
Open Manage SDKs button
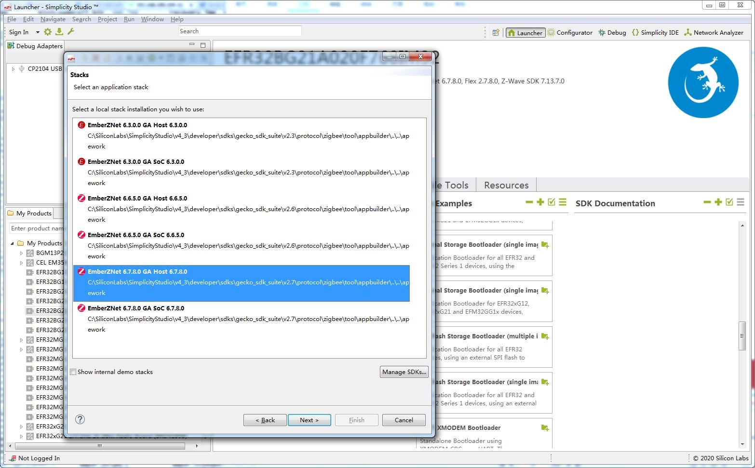coord(404,372)
